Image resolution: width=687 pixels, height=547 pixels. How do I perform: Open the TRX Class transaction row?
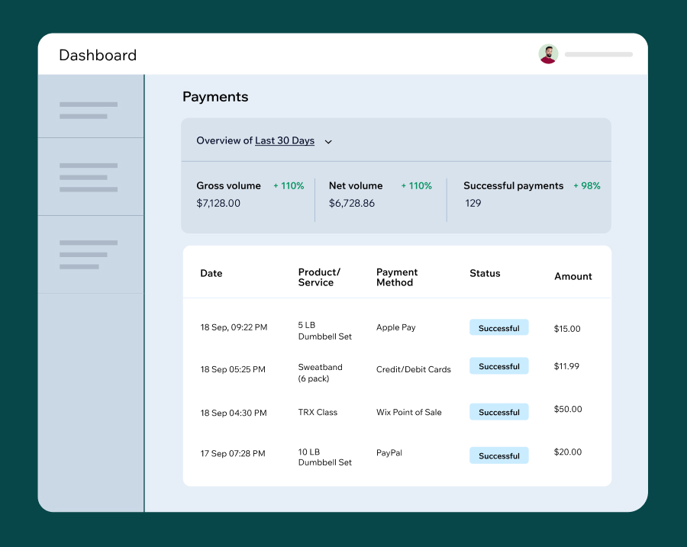tap(397, 412)
